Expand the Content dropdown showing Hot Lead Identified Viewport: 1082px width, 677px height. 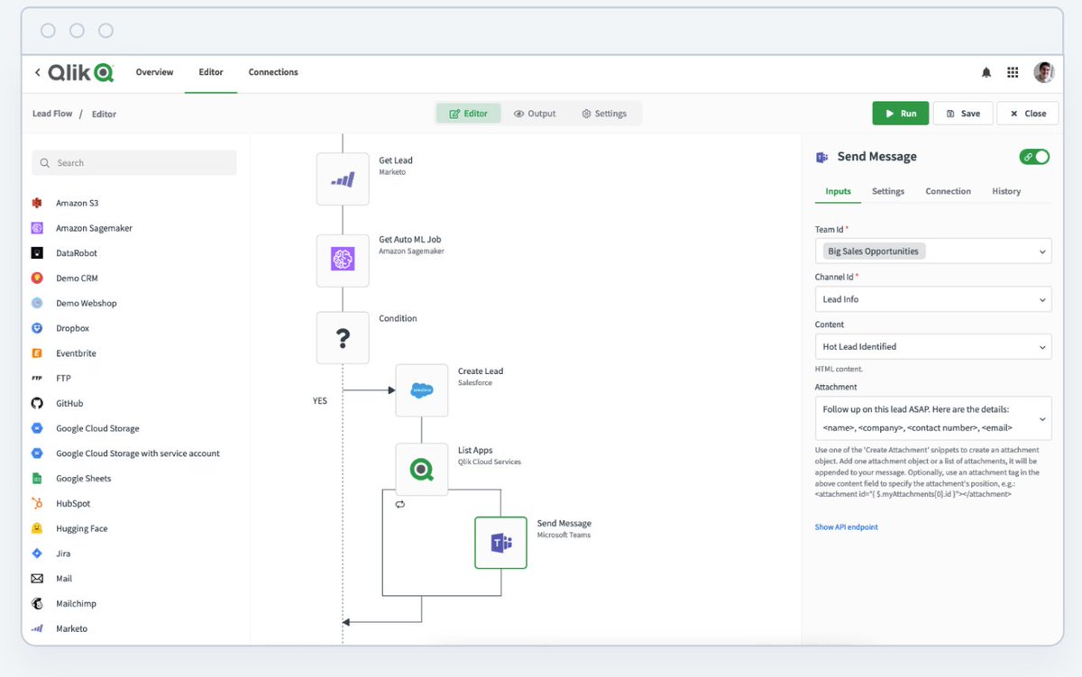[x=932, y=346]
